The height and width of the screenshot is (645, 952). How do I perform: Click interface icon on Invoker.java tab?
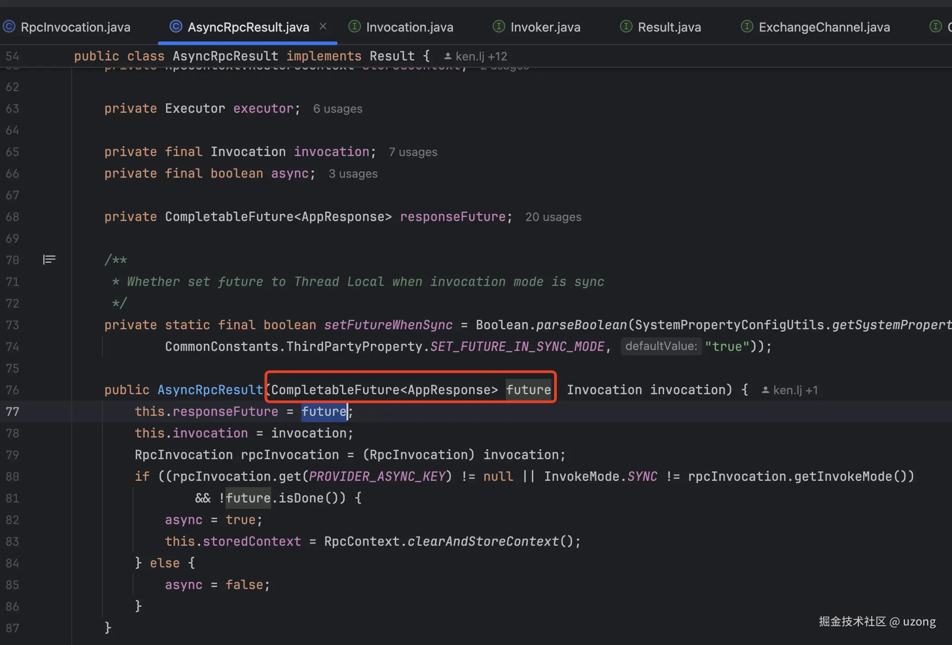point(499,27)
